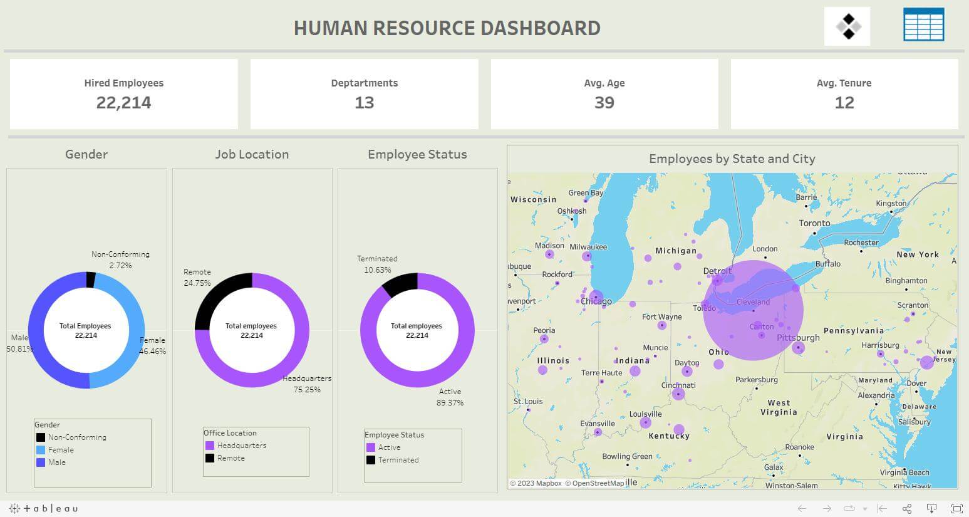Click the download icon in bottom toolbar

(x=931, y=508)
